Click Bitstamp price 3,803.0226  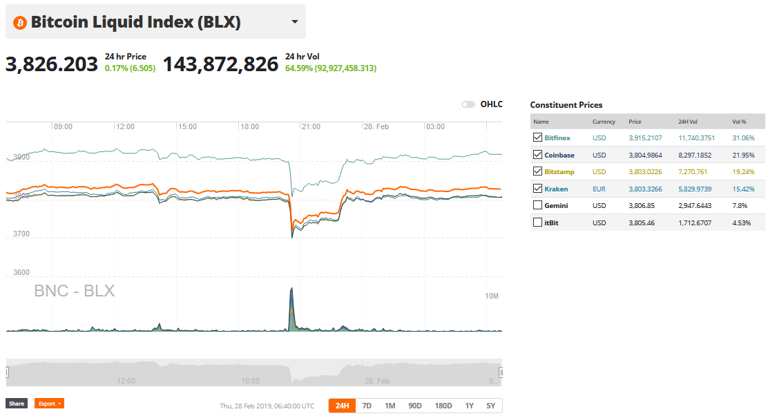[x=645, y=172]
